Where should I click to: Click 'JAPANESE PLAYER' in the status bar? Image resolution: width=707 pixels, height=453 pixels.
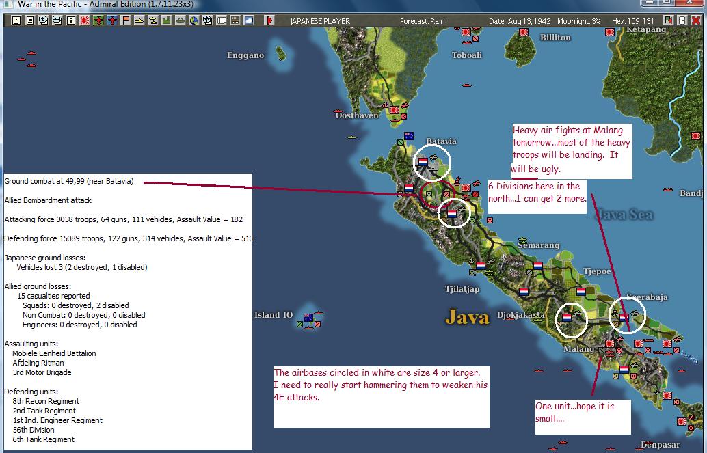[320, 21]
